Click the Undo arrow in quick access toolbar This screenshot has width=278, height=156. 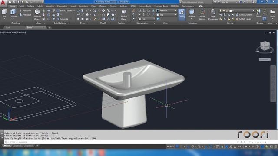31,2
